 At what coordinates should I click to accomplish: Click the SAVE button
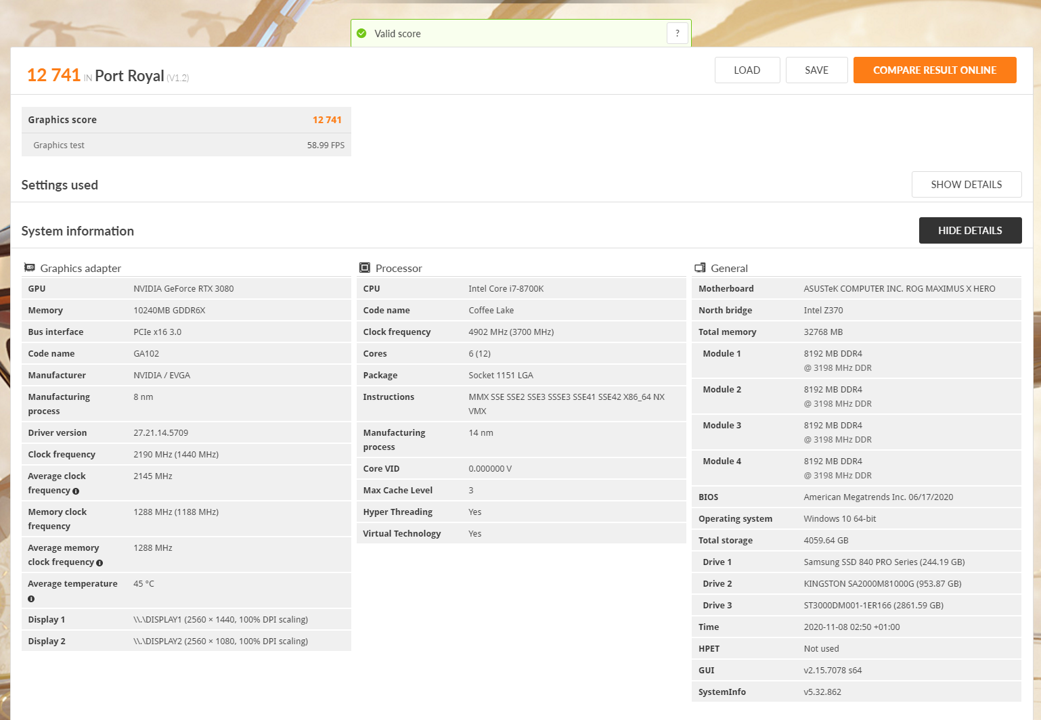(x=816, y=70)
